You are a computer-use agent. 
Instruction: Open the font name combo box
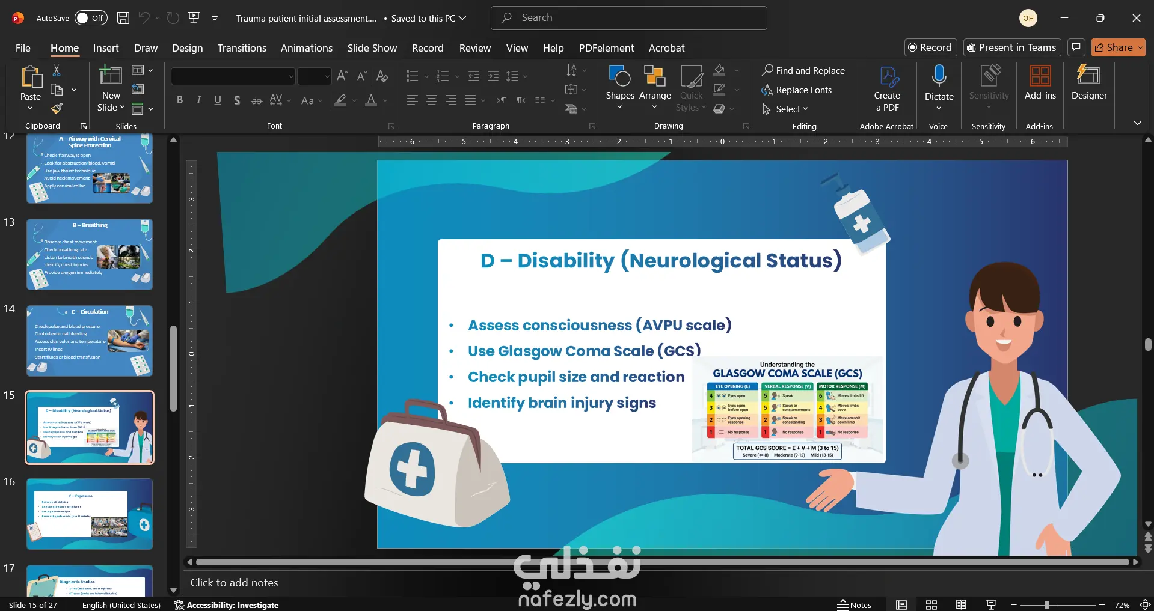click(x=233, y=76)
